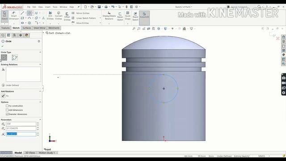Click the Undo icon
286x161 pixels.
(x=113, y=7)
